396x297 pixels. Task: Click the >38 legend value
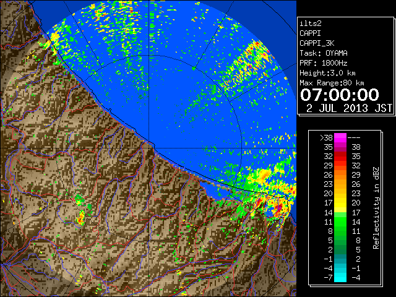326,138
